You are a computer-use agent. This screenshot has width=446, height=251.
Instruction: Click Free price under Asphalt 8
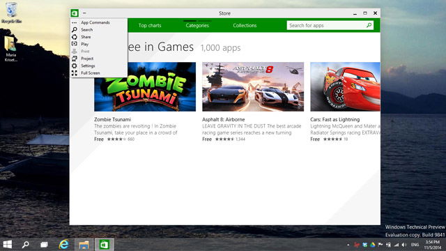(x=207, y=139)
